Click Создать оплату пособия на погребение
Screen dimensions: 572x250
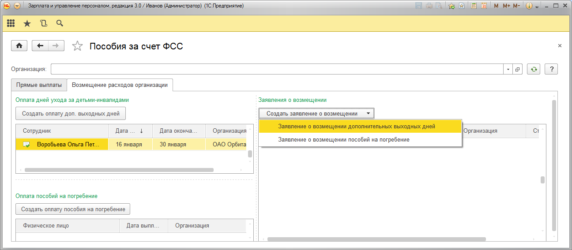click(x=73, y=209)
